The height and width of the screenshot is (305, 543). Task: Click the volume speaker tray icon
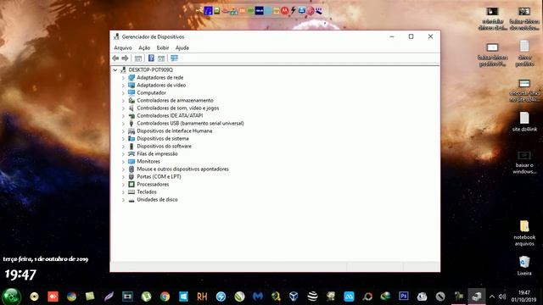[502, 297]
